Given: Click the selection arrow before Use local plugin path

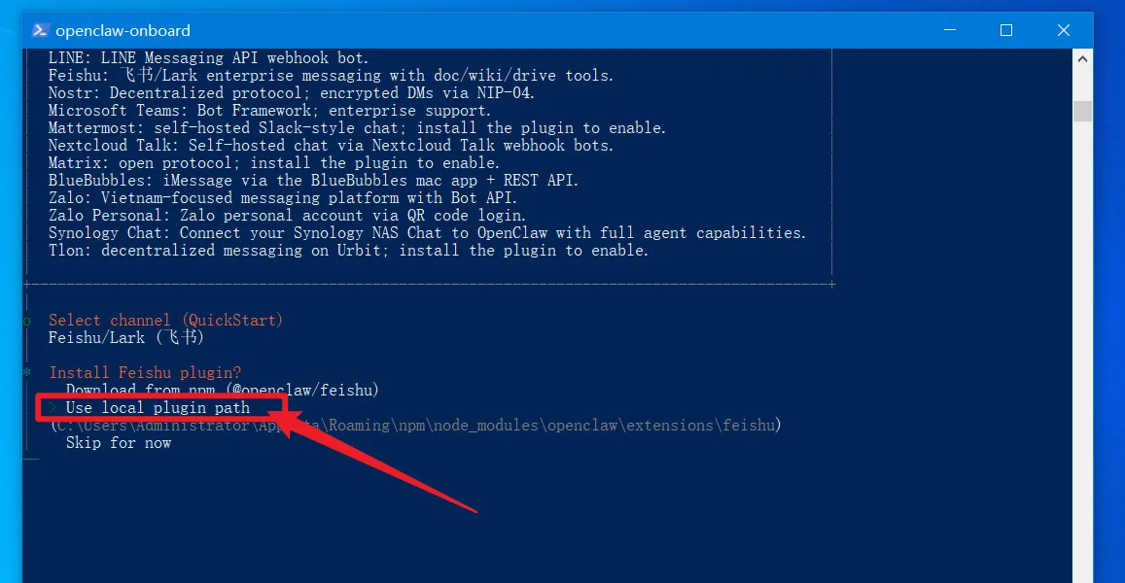Looking at the screenshot, I should coord(53,407).
